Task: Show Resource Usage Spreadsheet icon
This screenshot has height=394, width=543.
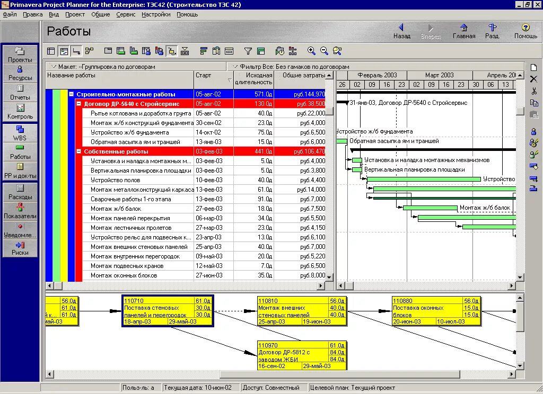Action: (146, 51)
